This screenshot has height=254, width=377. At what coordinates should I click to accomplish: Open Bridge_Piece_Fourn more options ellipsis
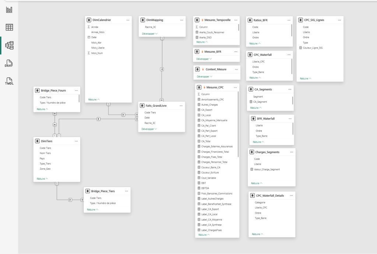click(76, 91)
